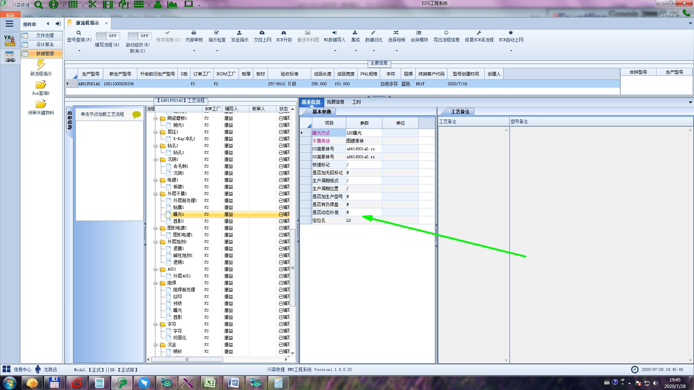Open Excel from the Windows taskbar
This screenshot has width=694, height=390.
pos(210,382)
